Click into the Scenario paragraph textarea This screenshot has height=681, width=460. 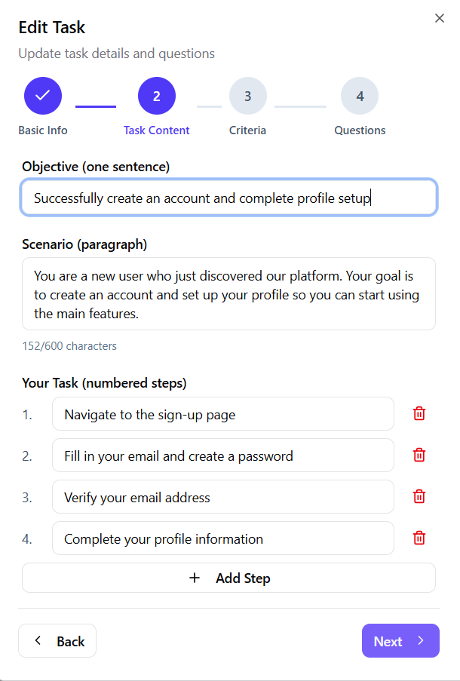pos(228,293)
